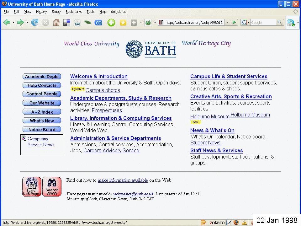The height and width of the screenshot is (226, 301).
Task: Open the History menu
Action: coord(41,12)
